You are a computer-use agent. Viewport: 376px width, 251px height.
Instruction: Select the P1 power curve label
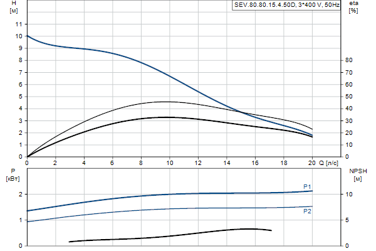click(x=307, y=186)
